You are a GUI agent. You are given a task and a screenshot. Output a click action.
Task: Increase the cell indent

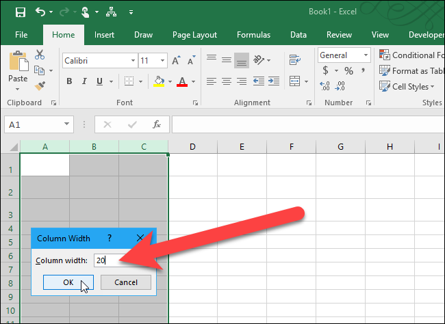(274, 81)
